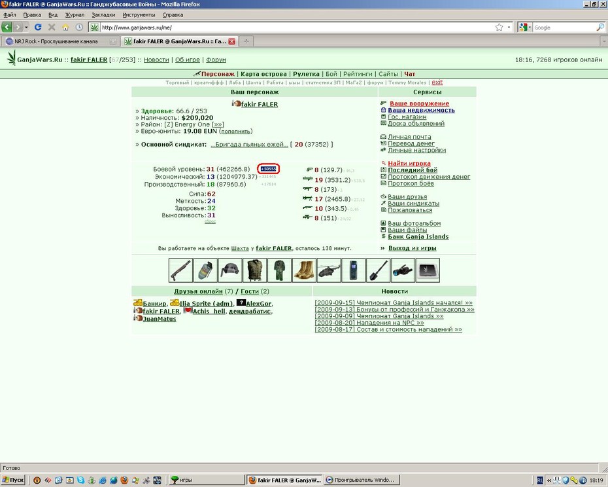608x487 pixels.
Task: Open the Карта острова navigation link
Action: click(x=263, y=74)
